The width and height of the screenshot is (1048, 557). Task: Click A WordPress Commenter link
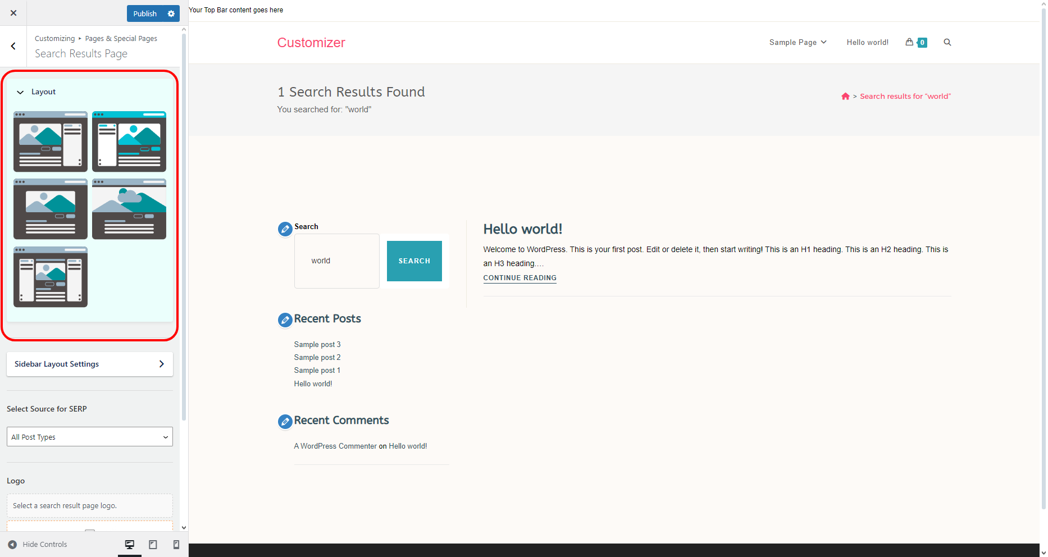(x=335, y=446)
